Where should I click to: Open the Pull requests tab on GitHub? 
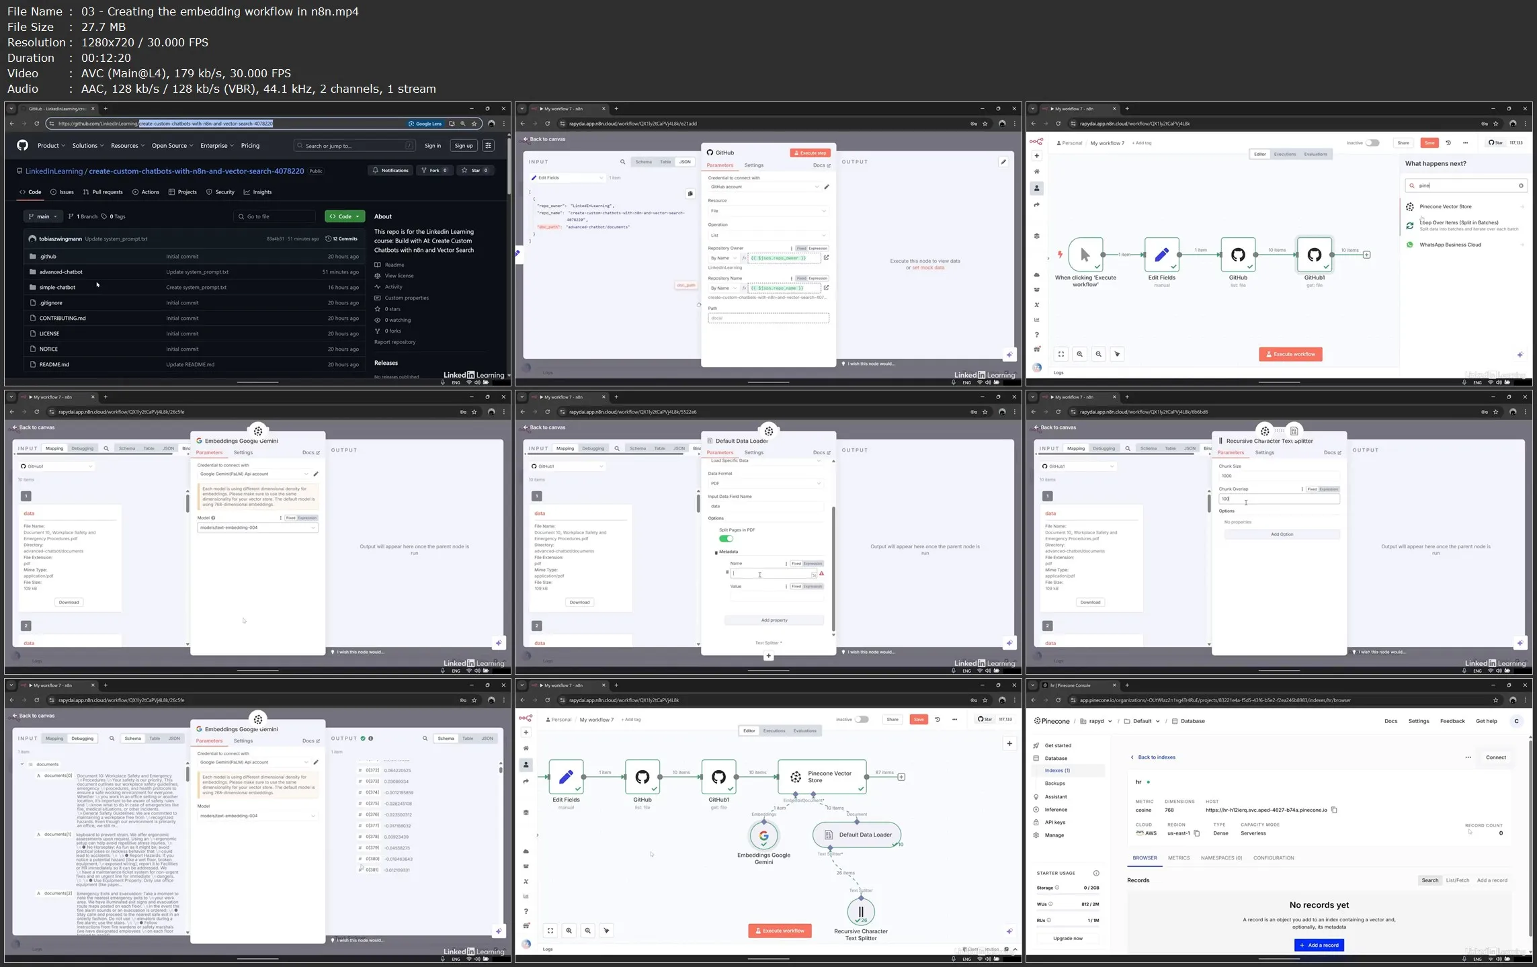coord(102,192)
